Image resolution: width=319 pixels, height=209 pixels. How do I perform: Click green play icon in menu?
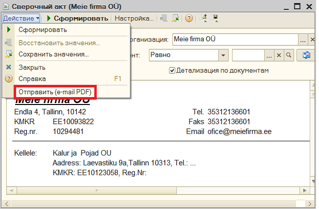point(8,29)
